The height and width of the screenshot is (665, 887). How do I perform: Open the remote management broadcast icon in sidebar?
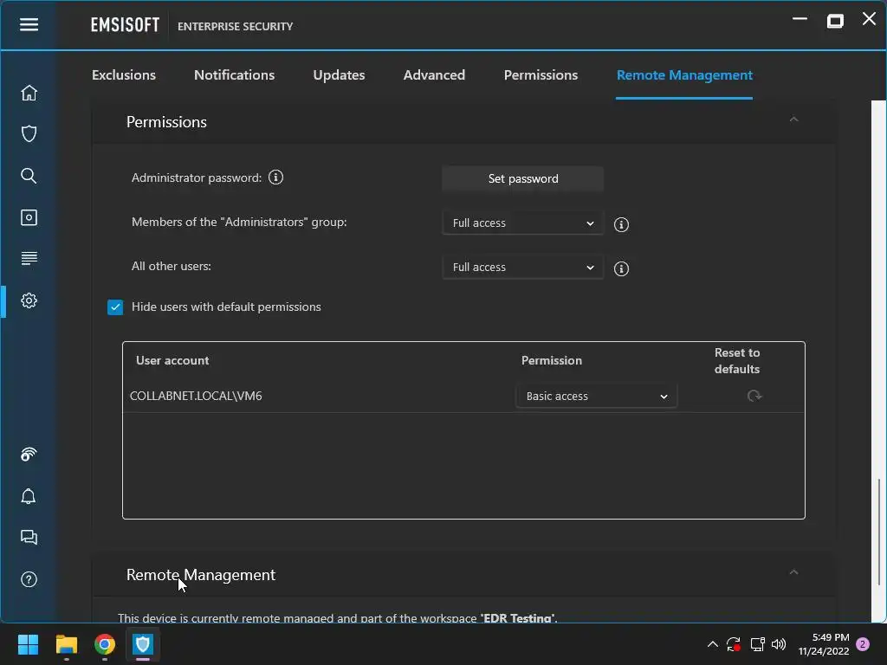point(29,454)
